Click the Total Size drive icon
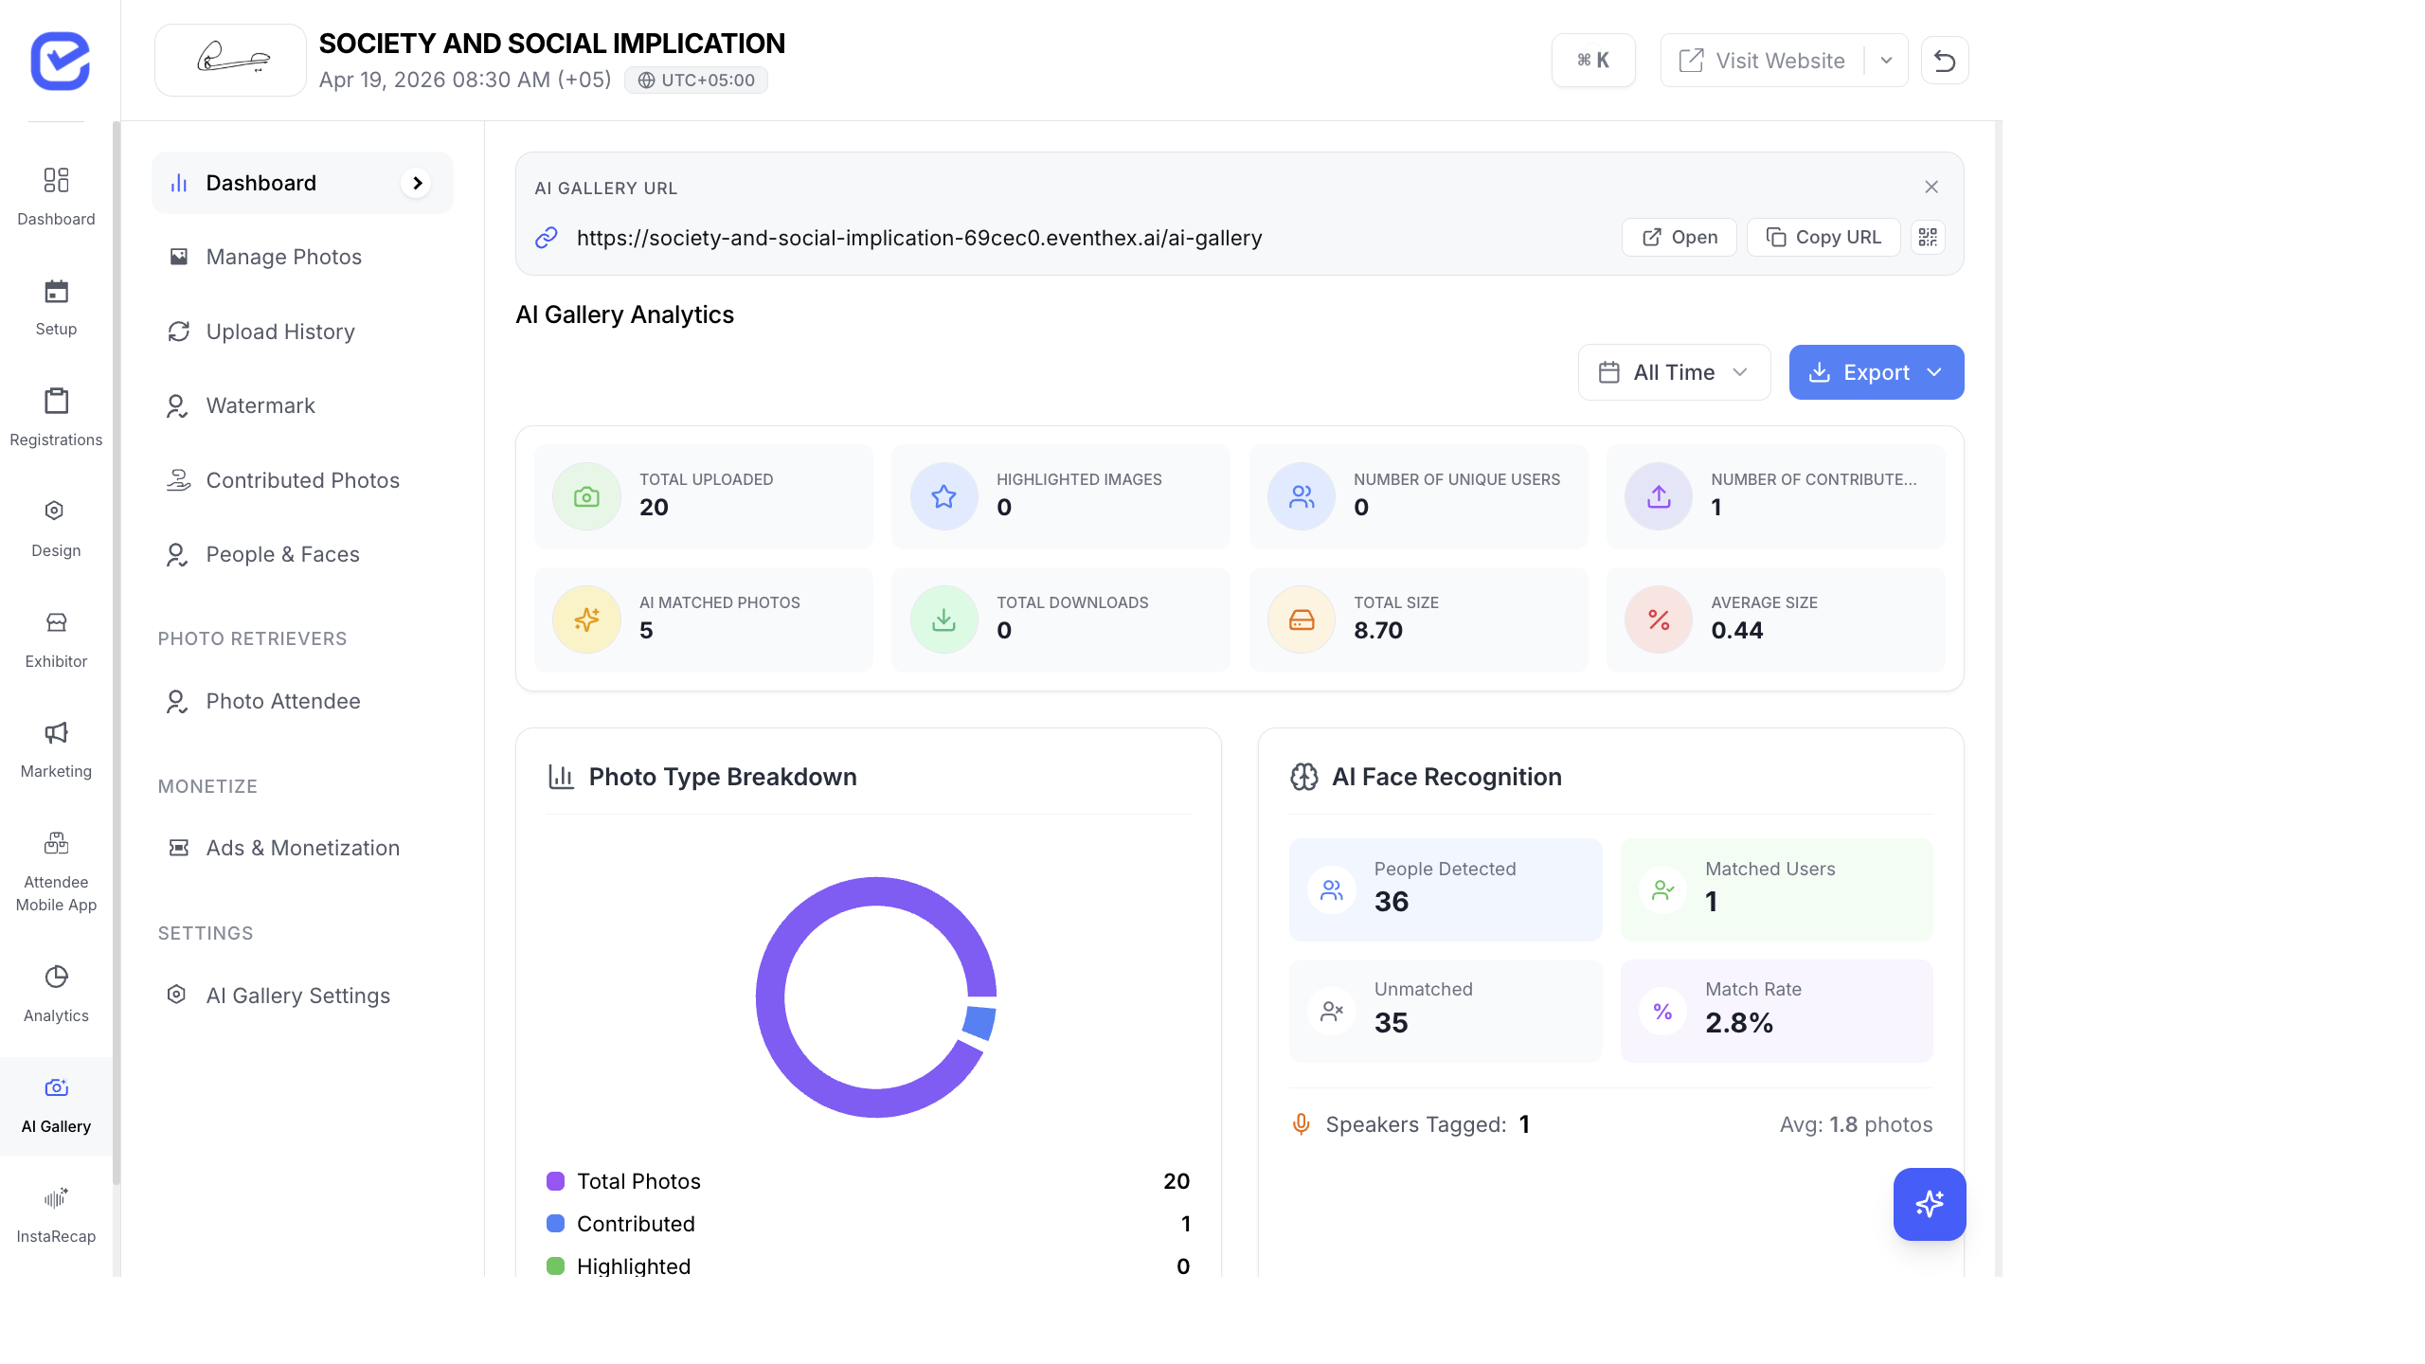This screenshot has width=2425, height=1364. click(x=1302, y=619)
